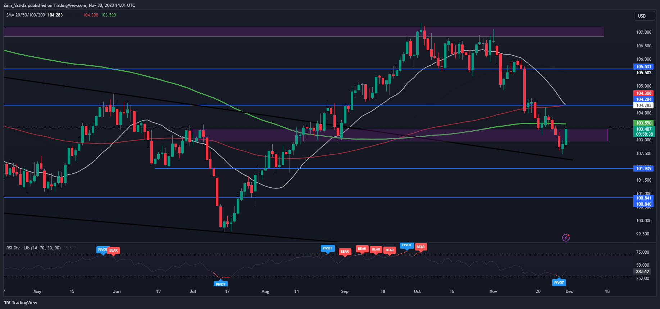Click the 99.500 price axis label
Screen dimensions: 660x309
642,234
